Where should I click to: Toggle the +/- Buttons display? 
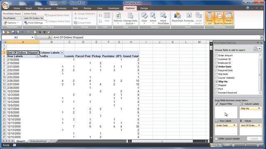point(219,18)
